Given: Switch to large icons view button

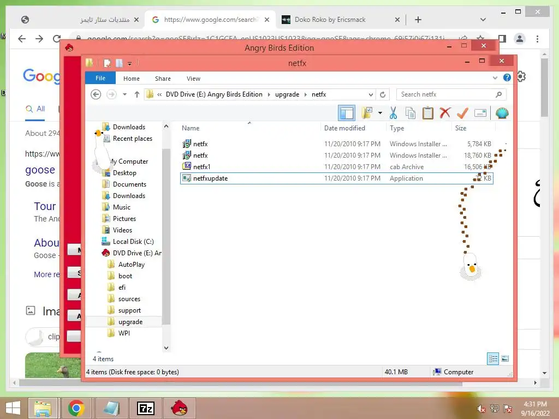Looking at the screenshot, I should point(505,358).
